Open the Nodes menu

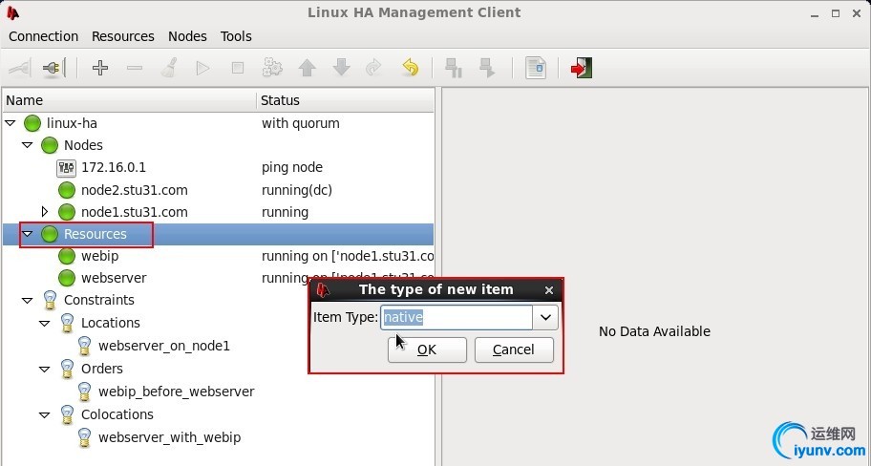[187, 36]
